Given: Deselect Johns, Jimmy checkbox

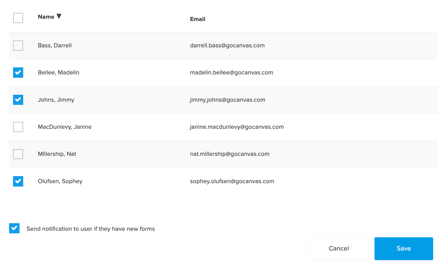Looking at the screenshot, I should [18, 100].
